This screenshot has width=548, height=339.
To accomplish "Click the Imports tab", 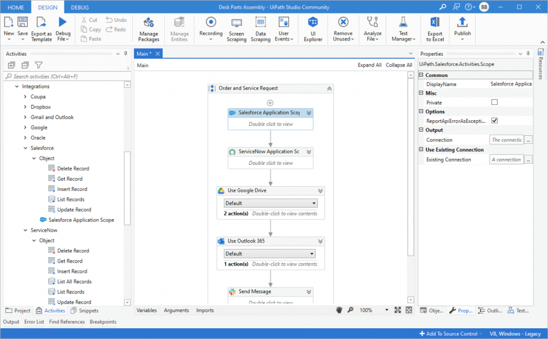I will [205, 310].
